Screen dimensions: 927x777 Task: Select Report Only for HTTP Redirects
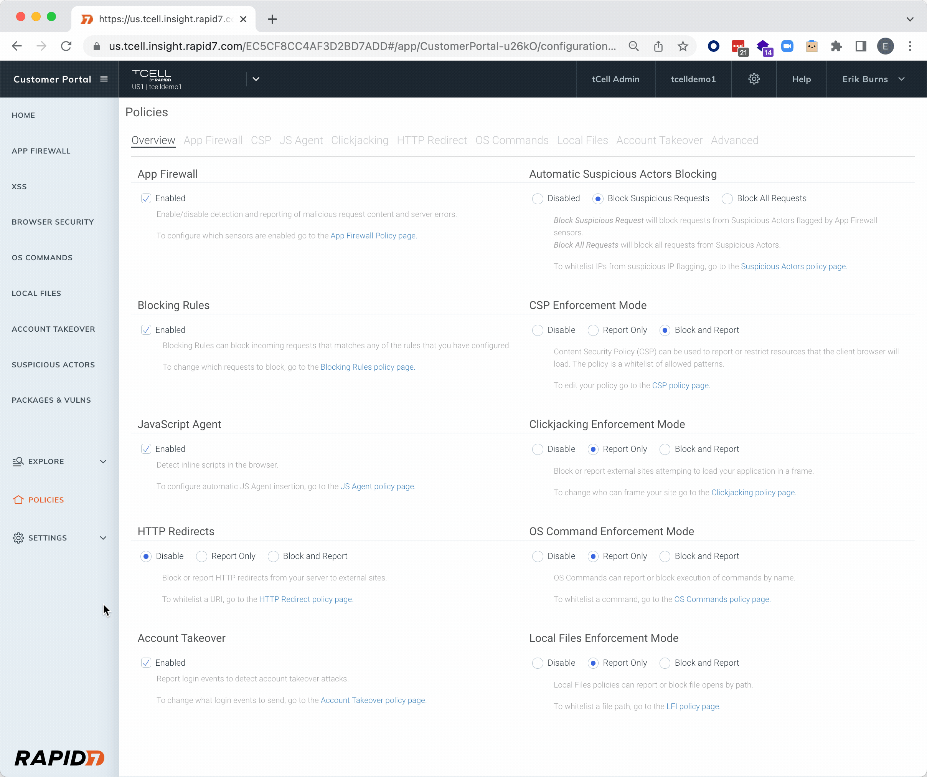201,557
